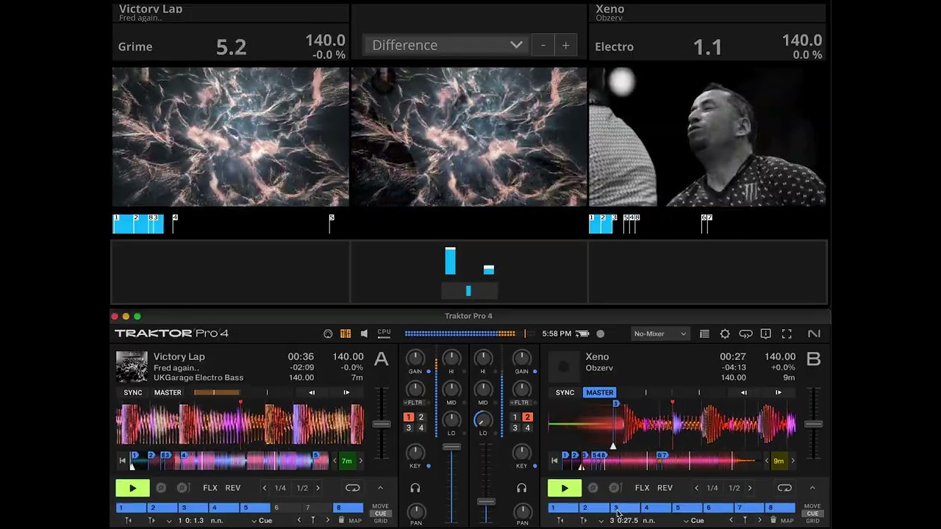Click the CUP disc button on deck B
The image size is (941, 529).
pyautogui.click(x=614, y=488)
